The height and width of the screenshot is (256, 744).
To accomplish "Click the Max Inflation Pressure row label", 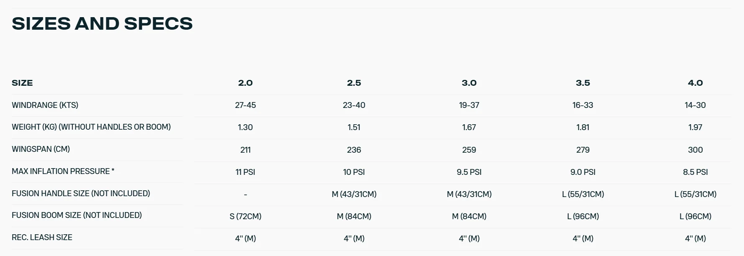I will (63, 171).
